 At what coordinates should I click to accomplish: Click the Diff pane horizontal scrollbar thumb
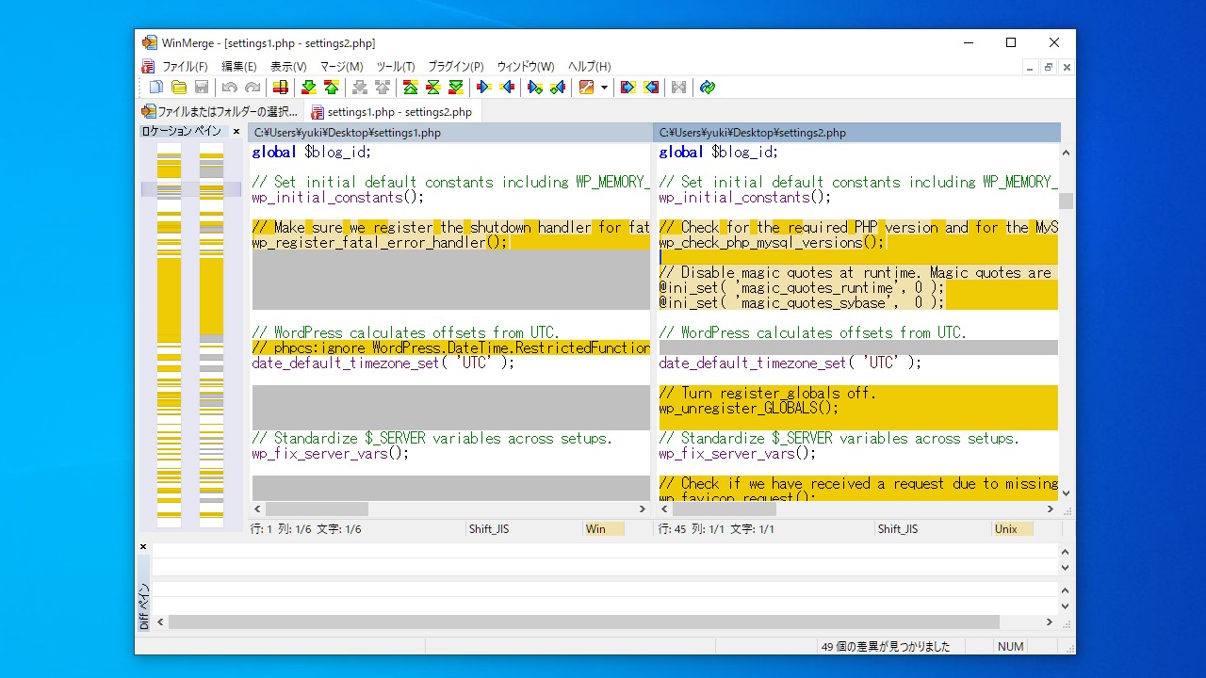coord(584,622)
